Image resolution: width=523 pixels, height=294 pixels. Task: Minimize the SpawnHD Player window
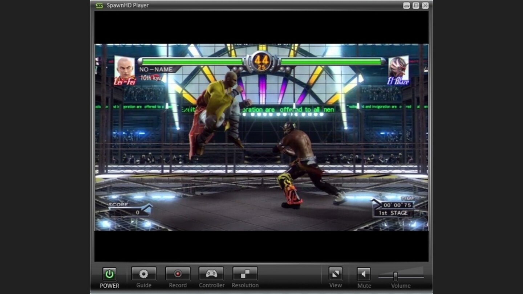coord(406,5)
